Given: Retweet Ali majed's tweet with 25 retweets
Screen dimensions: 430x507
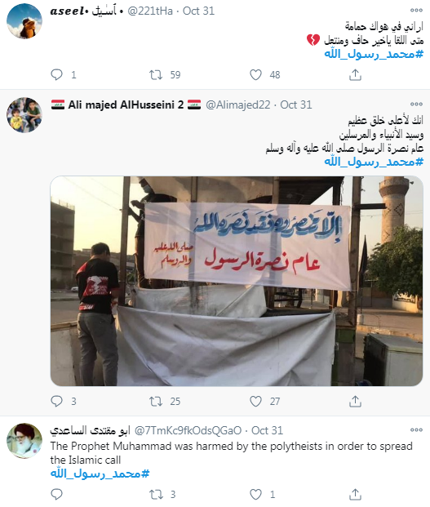Looking at the screenshot, I should [x=156, y=401].
